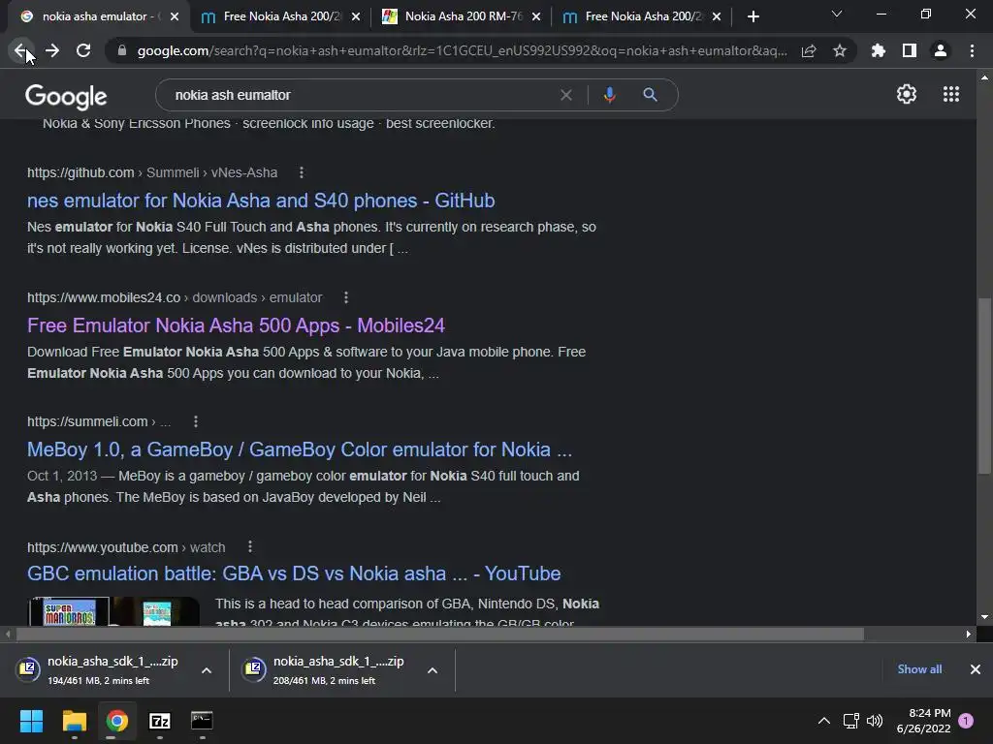The height and width of the screenshot is (744, 993).
Task: Open Free Emulator Nokia Asha 500 Apps link
Action: pos(237,325)
